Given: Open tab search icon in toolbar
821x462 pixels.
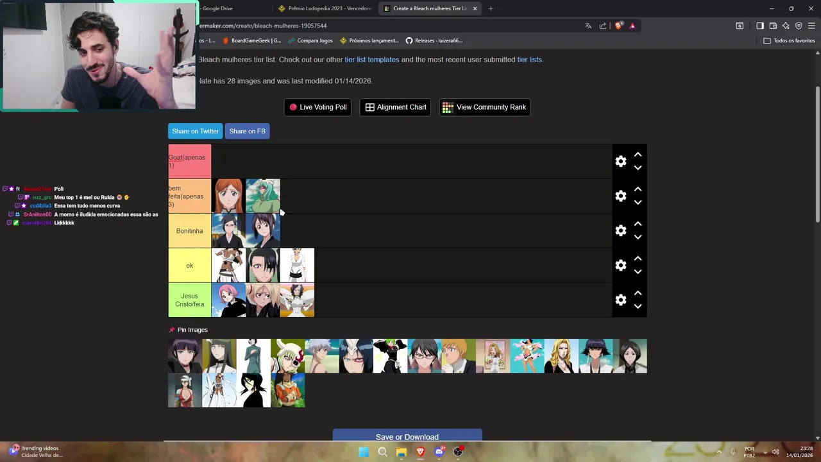Looking at the screenshot, I should click(x=740, y=26).
